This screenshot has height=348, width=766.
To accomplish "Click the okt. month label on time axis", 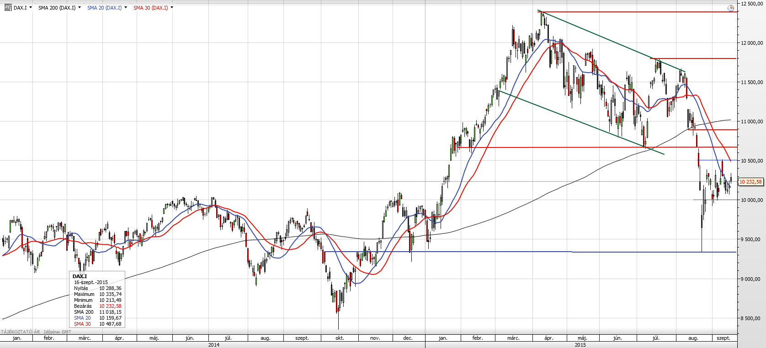I will pyautogui.click(x=340, y=338).
